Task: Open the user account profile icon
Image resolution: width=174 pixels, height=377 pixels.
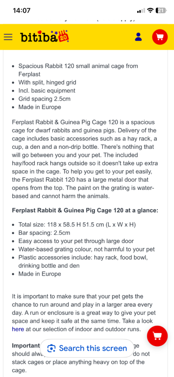Action: (138, 37)
